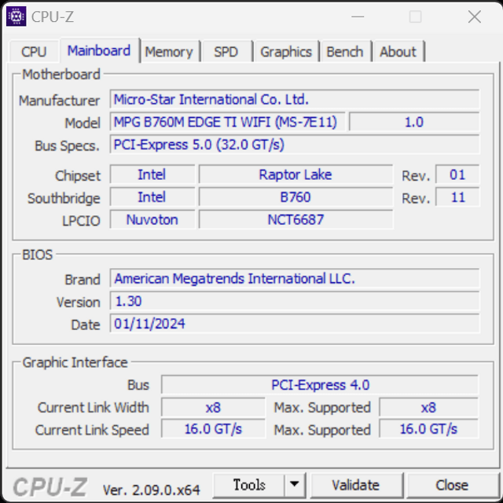Select the Mainboard tab
Image resolution: width=503 pixels, height=503 pixels.
click(x=99, y=50)
